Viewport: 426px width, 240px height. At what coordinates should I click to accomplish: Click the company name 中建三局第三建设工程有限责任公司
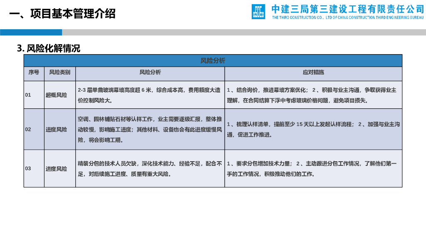348,9
